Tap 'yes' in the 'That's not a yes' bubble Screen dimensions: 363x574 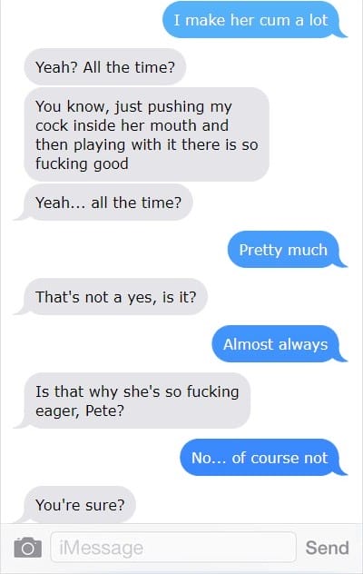coord(139,298)
